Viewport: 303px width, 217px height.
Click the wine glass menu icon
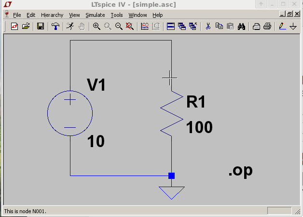[x=7, y=14]
